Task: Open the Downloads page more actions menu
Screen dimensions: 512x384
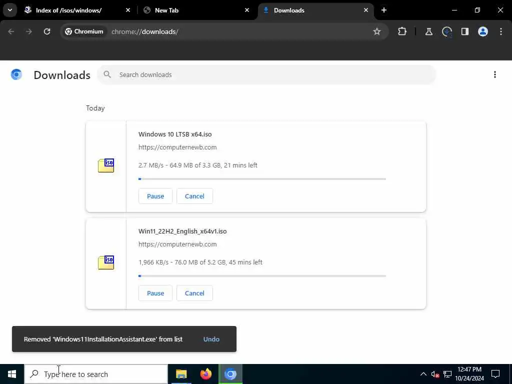Action: [x=495, y=75]
